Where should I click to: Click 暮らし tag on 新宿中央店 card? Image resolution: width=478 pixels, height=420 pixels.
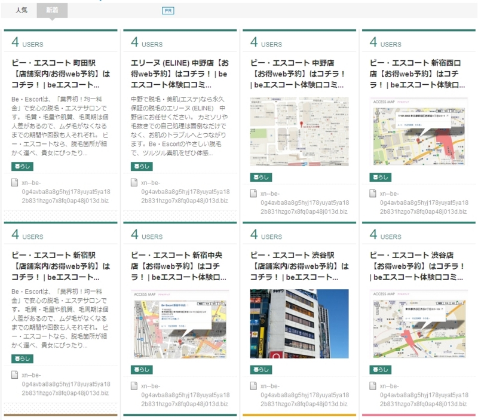142,369
